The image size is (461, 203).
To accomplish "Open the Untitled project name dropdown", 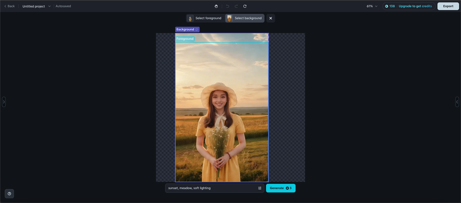I will [x=37, y=6].
